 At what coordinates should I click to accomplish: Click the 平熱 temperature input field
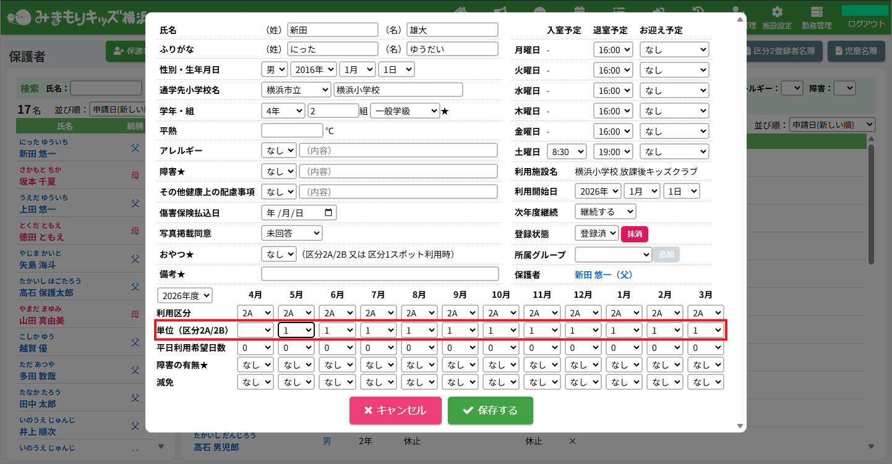click(292, 131)
